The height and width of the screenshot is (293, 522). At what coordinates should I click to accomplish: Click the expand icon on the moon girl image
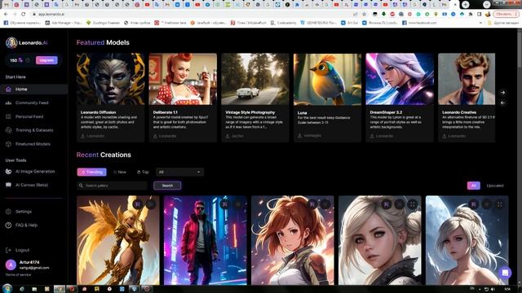click(500, 204)
